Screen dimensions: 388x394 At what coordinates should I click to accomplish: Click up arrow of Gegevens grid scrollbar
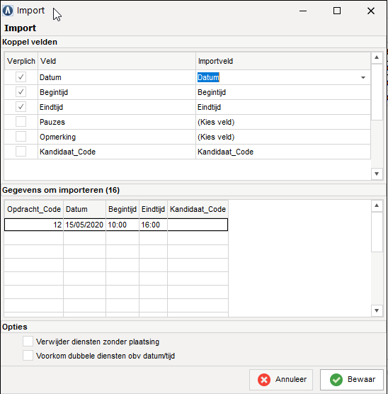tap(377, 206)
